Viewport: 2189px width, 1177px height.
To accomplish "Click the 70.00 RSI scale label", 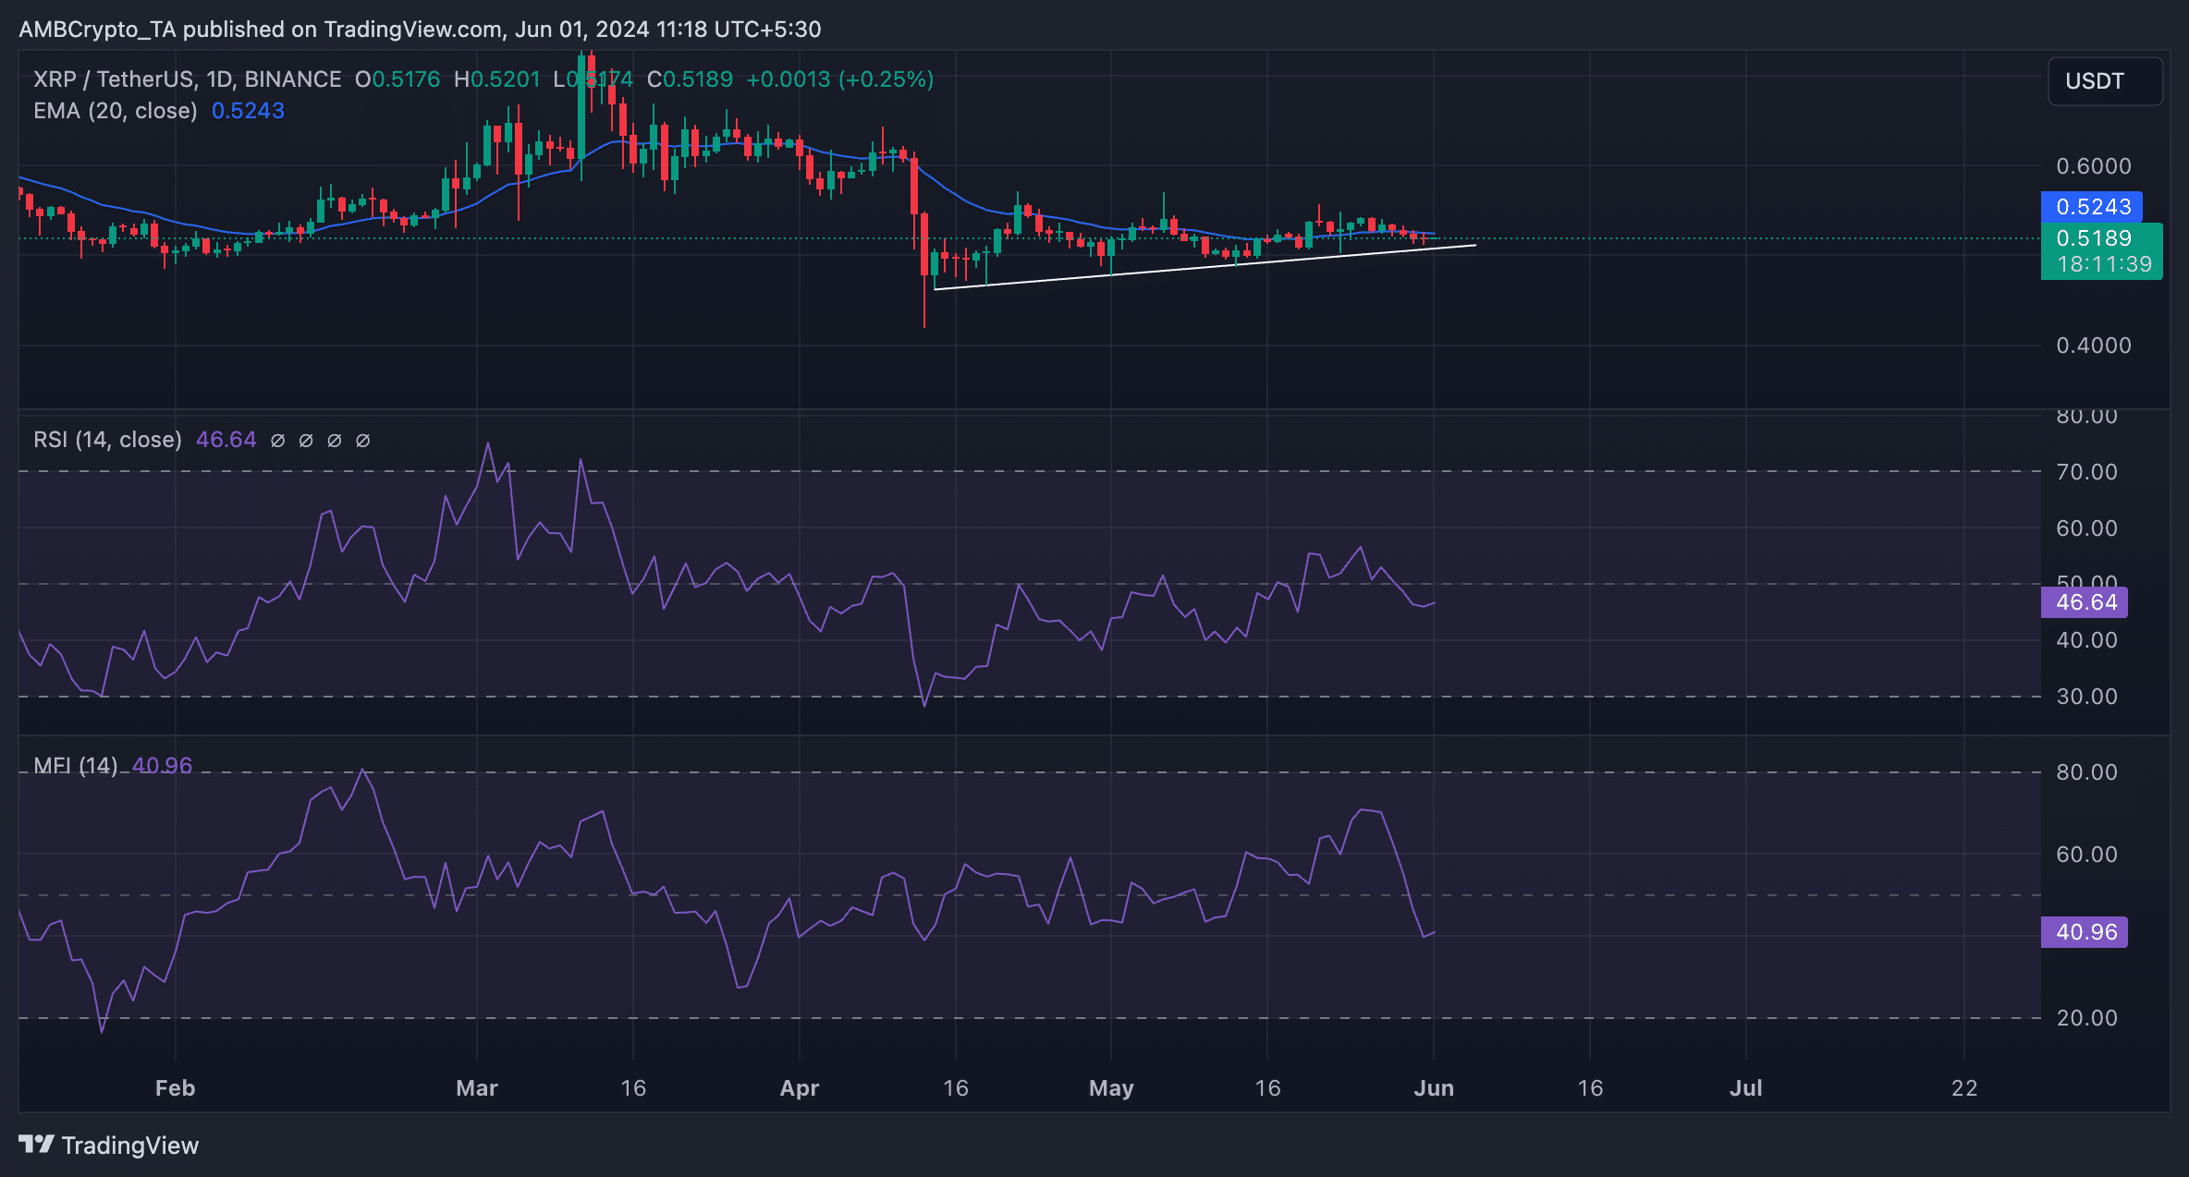I will click(x=2086, y=472).
